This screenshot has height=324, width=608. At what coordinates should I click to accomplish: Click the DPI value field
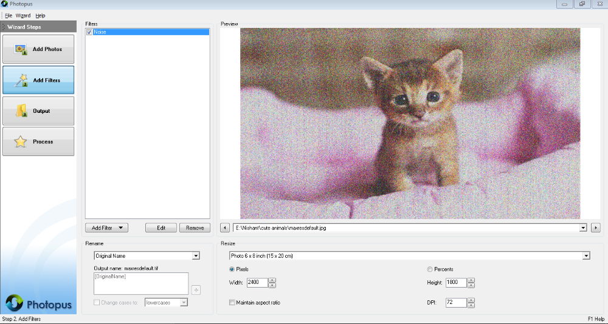[457, 302]
